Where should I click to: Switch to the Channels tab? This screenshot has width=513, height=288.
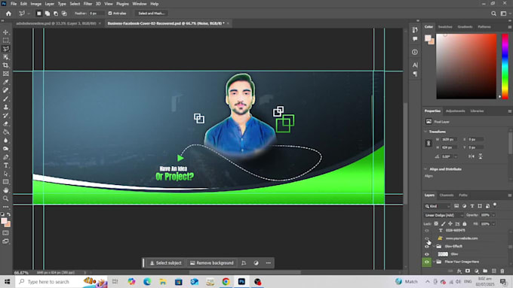[447, 196]
